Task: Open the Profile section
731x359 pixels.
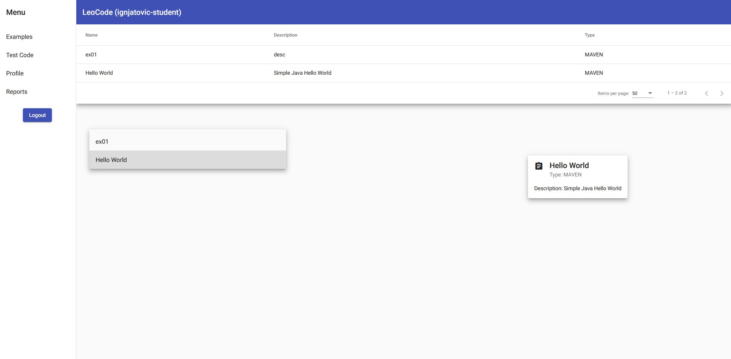Action: (x=15, y=73)
